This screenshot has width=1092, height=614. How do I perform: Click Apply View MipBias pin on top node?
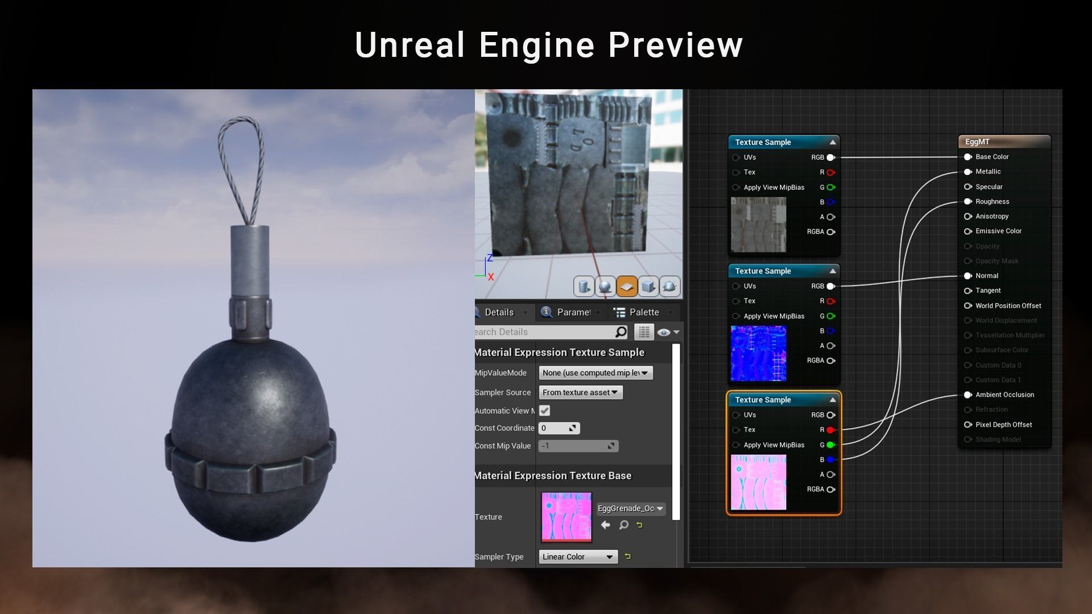tap(737, 187)
